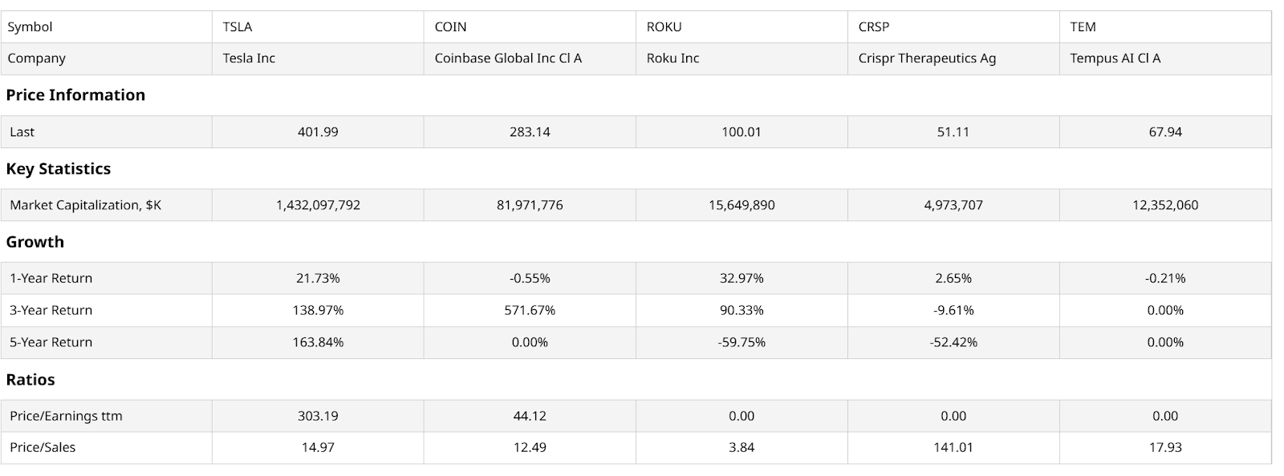Click the Market Capitalization, $K row label
Viewport: 1284px width, 476px height.
click(85, 205)
